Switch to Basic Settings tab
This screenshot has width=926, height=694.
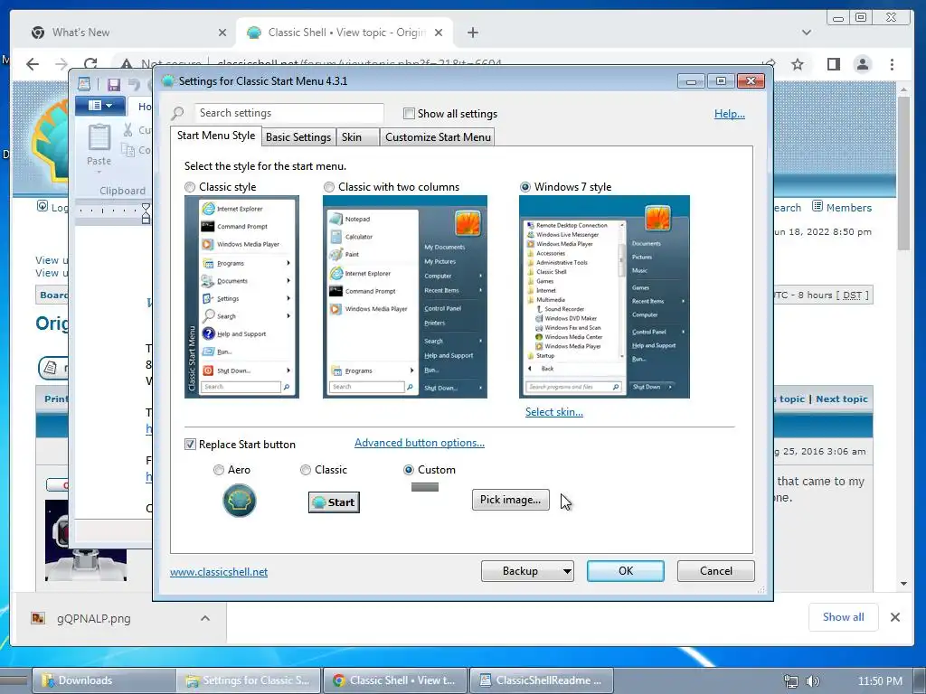tap(298, 137)
